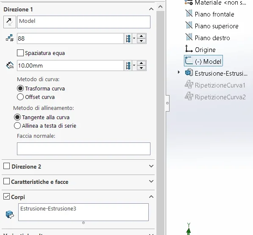
Task: Click the reverse direction arrow button
Action: coord(10,22)
